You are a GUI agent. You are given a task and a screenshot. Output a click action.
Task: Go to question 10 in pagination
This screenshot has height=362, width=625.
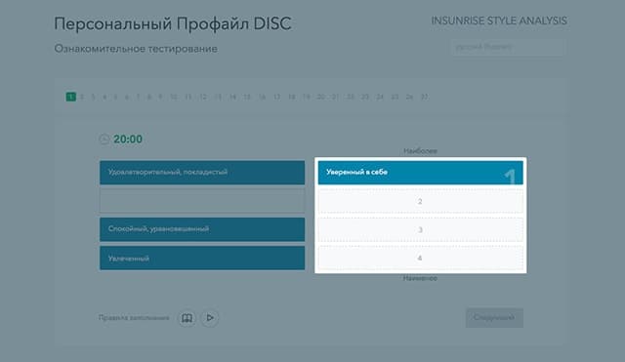coord(174,97)
